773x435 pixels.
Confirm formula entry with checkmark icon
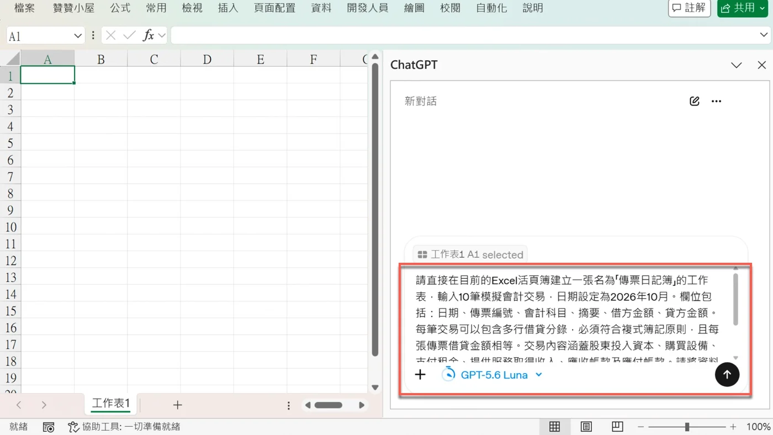tap(130, 35)
